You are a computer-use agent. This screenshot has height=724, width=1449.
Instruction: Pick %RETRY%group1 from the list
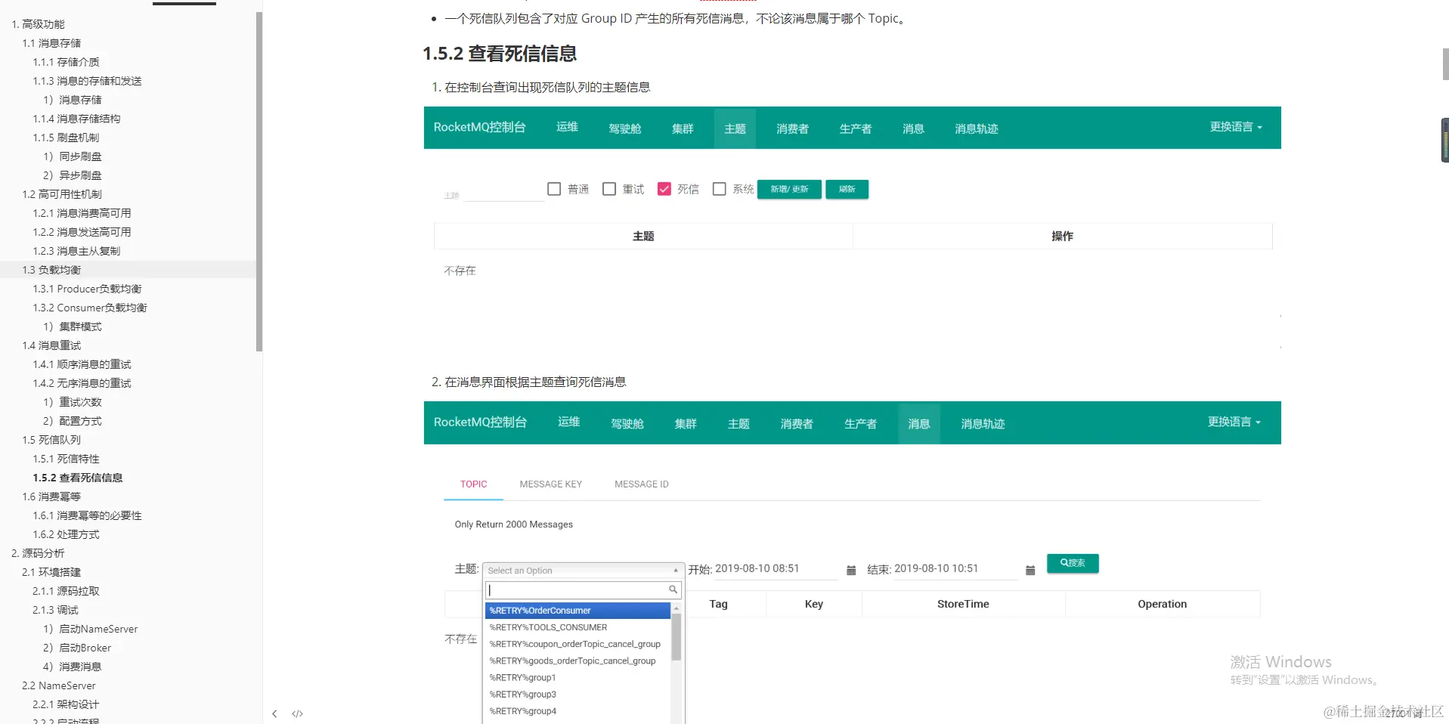click(577, 678)
